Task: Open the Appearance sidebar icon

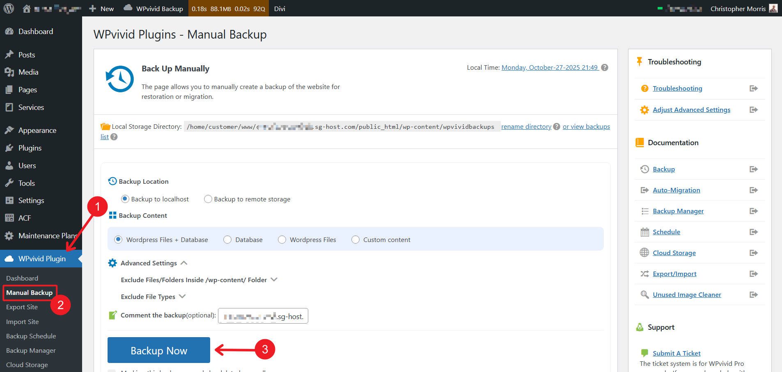Action: pos(10,130)
